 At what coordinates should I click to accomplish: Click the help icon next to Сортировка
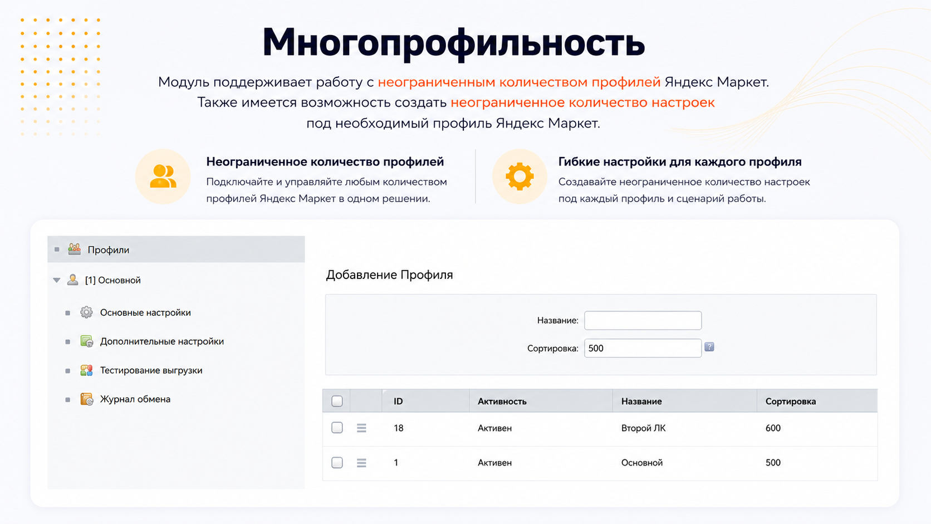pos(709,347)
